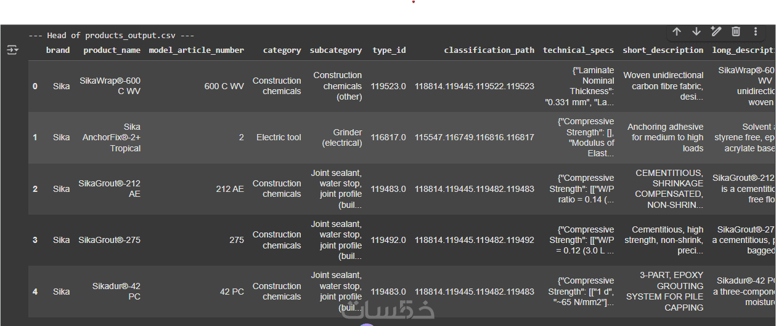Click row index 0
The width and height of the screenshot is (776, 326).
coord(35,86)
